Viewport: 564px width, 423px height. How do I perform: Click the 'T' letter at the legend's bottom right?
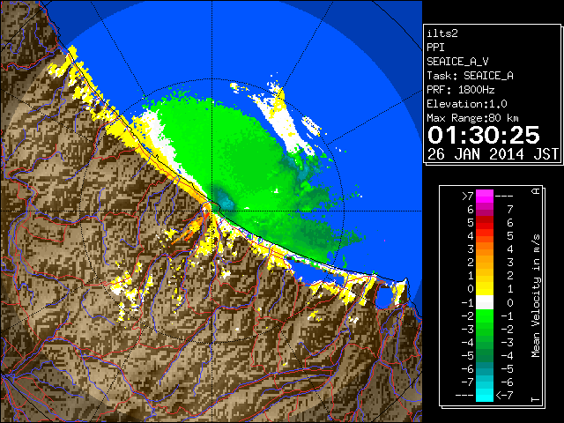[536, 399]
